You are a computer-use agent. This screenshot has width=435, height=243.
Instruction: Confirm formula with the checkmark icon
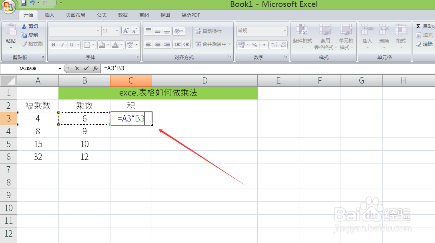[x=86, y=68]
